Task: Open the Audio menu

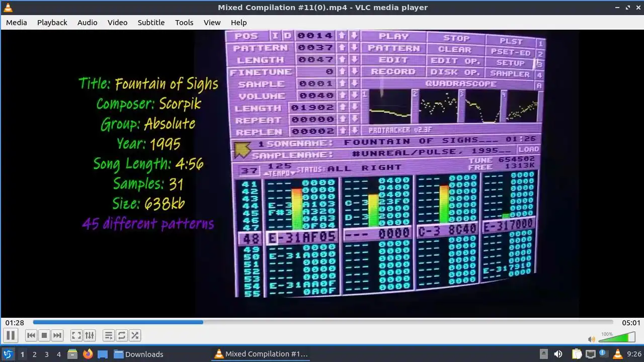Action: 87,22
